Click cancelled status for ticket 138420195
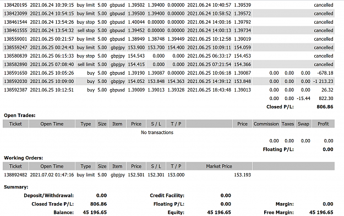This screenshot has height=216, width=344. pyautogui.click(x=324, y=5)
